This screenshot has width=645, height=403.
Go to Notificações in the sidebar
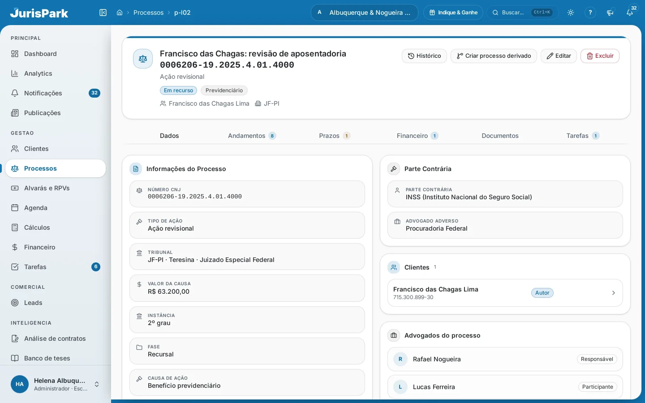(56, 93)
